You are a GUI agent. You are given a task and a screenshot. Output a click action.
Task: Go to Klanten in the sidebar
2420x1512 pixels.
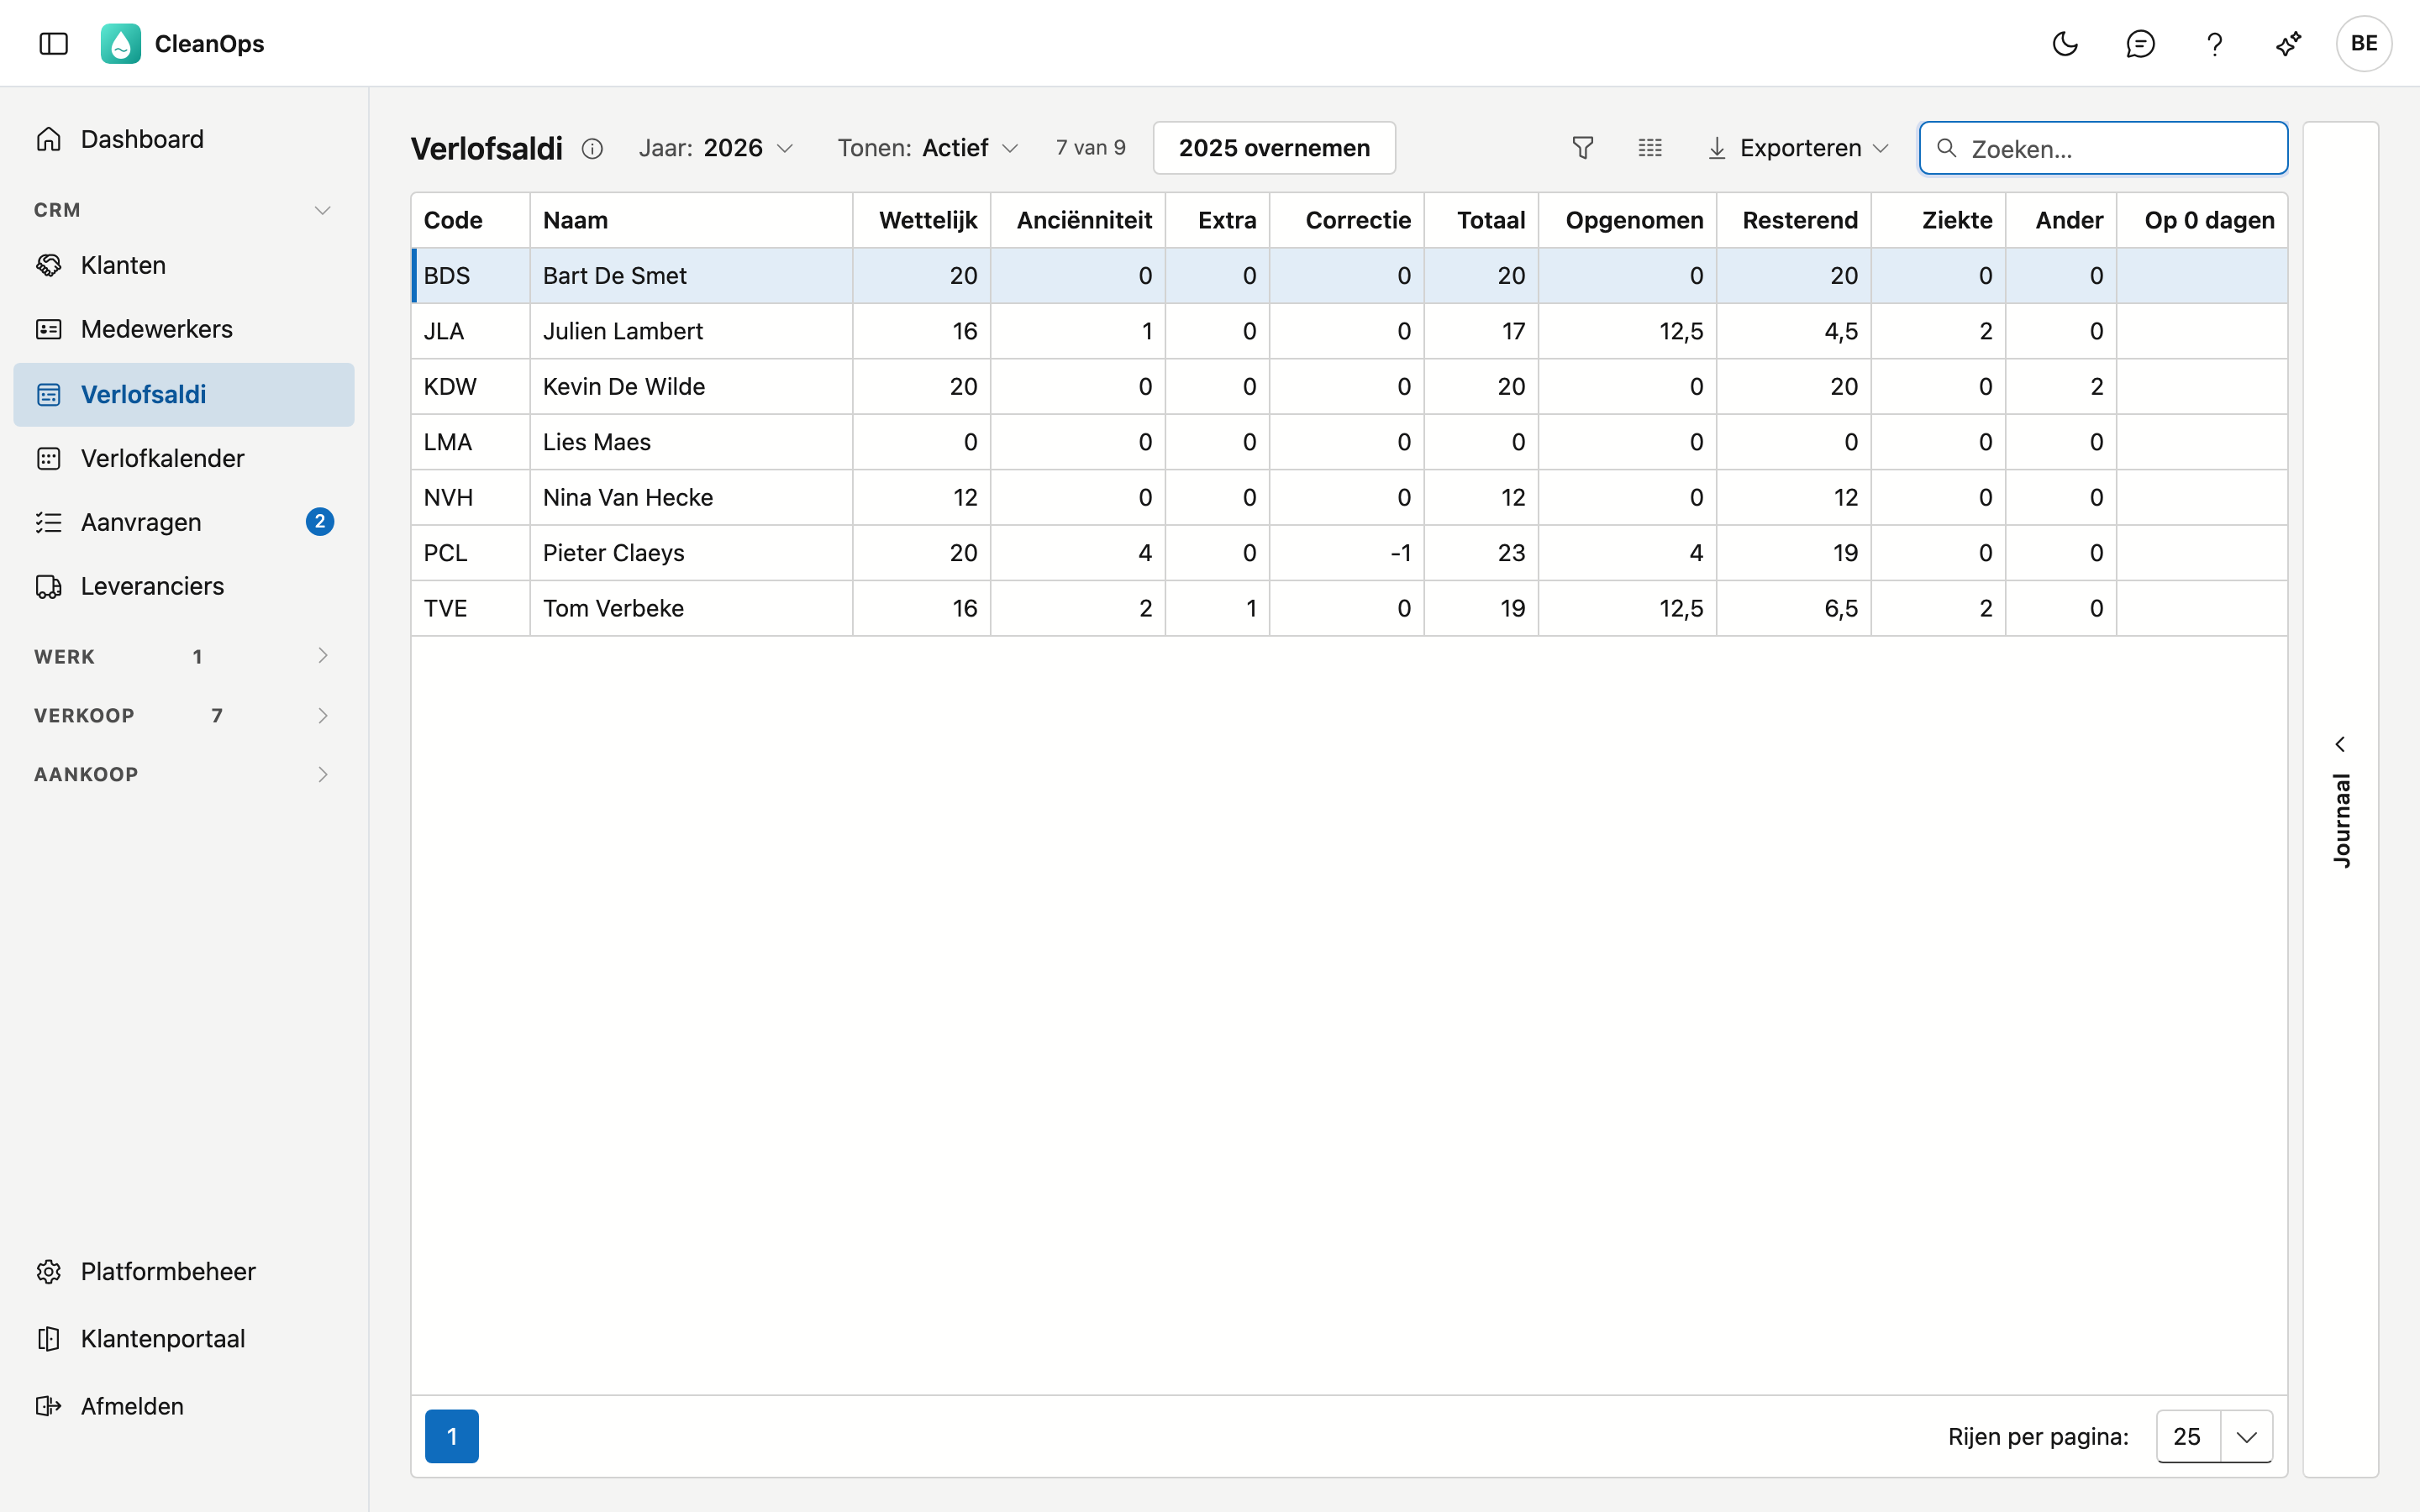(x=184, y=265)
